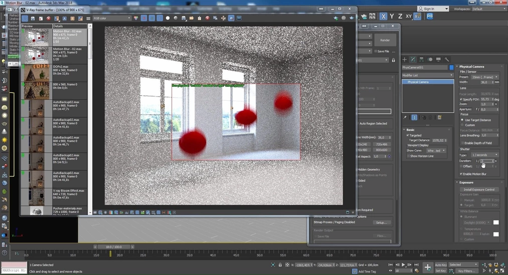Open Key Filters... button
The height and width of the screenshot is (275, 508).
pyautogui.click(x=466, y=271)
